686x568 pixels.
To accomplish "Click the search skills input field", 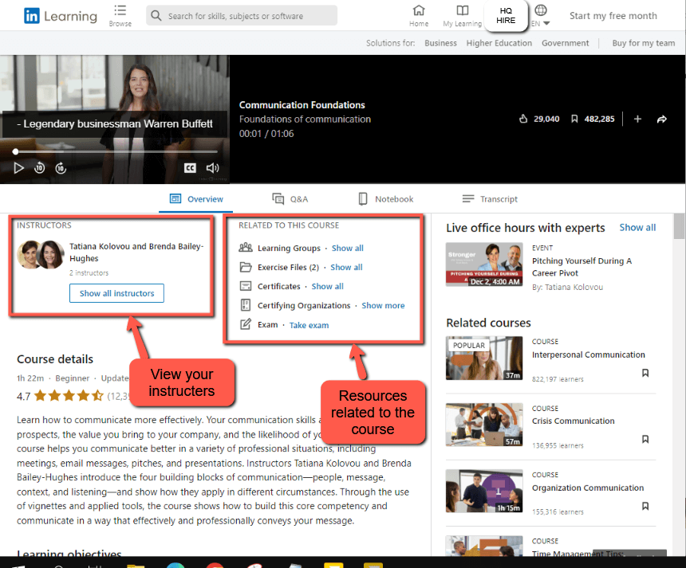I will [x=241, y=15].
